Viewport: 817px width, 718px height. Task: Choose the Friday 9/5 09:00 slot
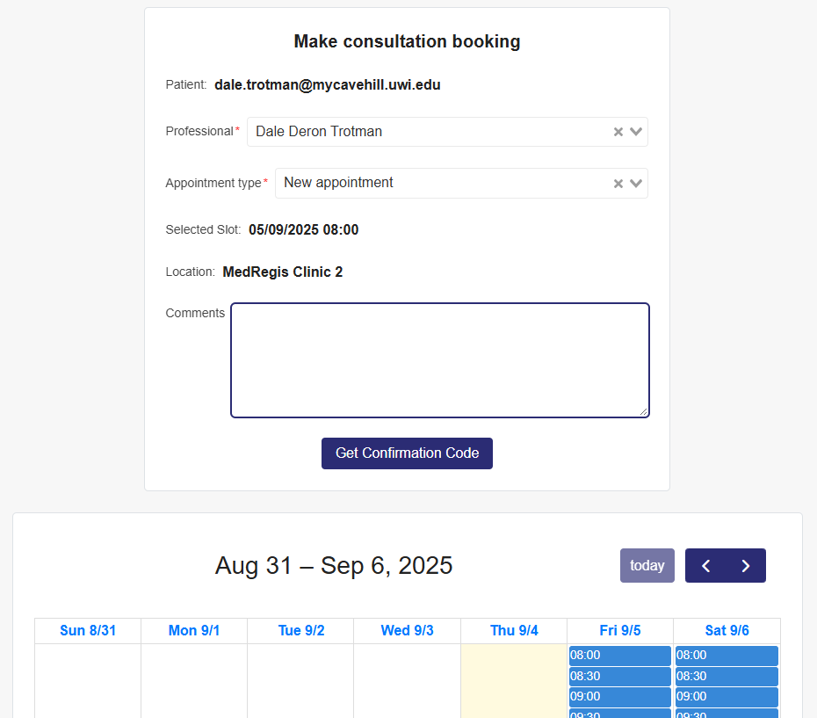pyautogui.click(x=619, y=697)
